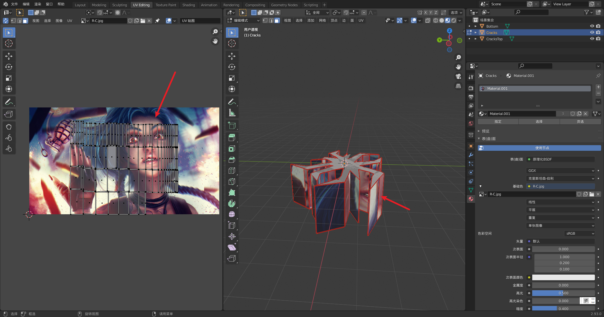Open the 线性 interpolation dropdown

[561, 202]
